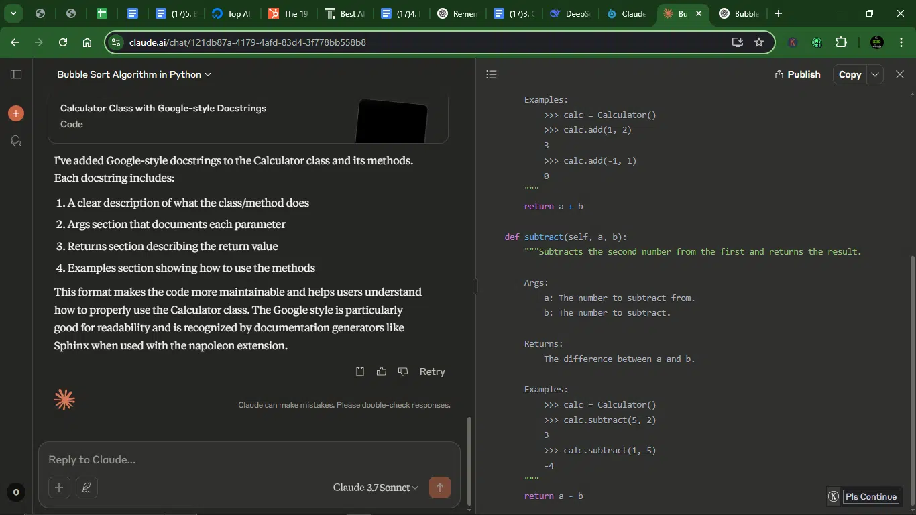Go to browser home page
The image size is (916, 515).
click(87, 42)
